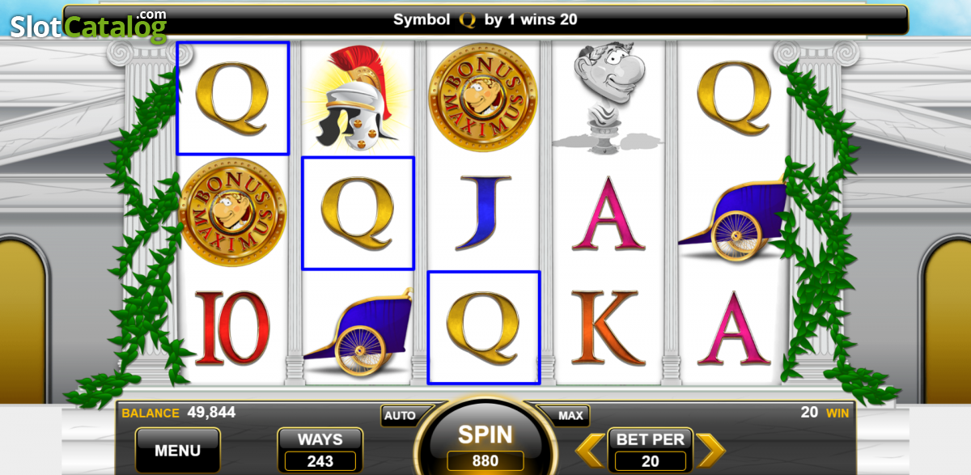Click the BET PER 20 value box

650,460
